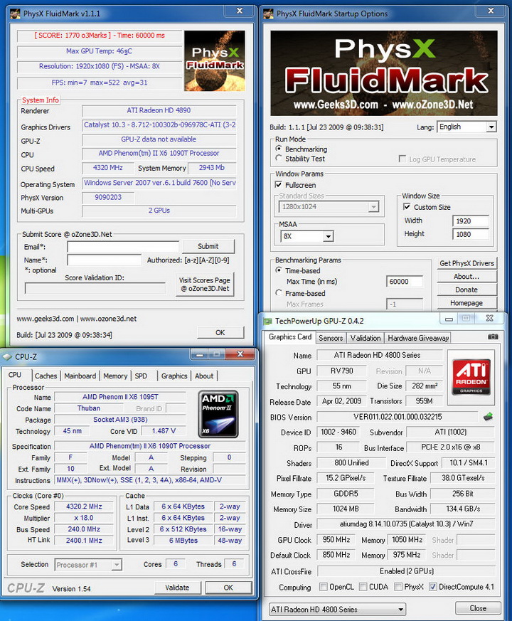Select the Stability Test radio button
The width and height of the screenshot is (512, 621).
click(279, 159)
